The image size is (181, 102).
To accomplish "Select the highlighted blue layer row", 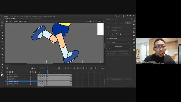I will pos(21,81).
